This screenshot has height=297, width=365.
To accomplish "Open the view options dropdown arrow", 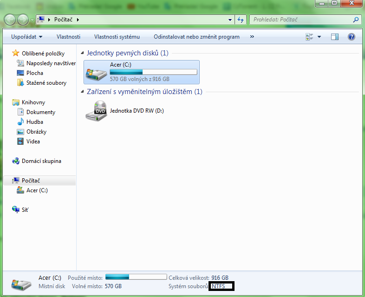I will pos(319,37).
